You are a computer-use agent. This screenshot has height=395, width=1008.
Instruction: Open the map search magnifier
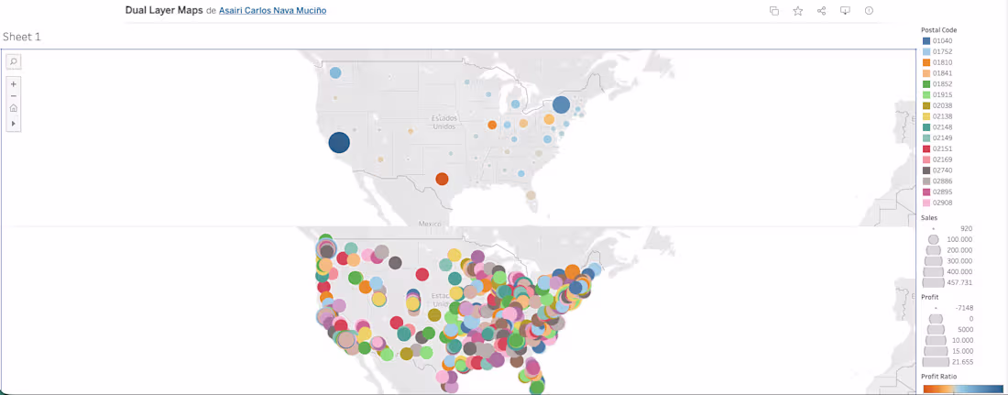tap(14, 61)
